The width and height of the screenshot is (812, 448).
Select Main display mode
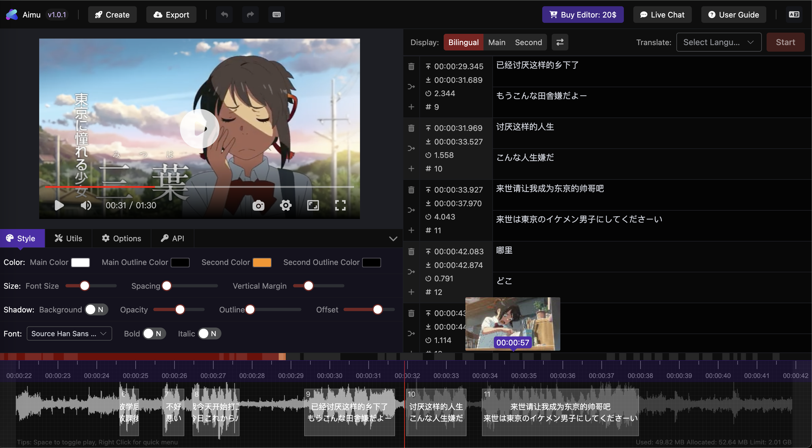click(x=497, y=42)
